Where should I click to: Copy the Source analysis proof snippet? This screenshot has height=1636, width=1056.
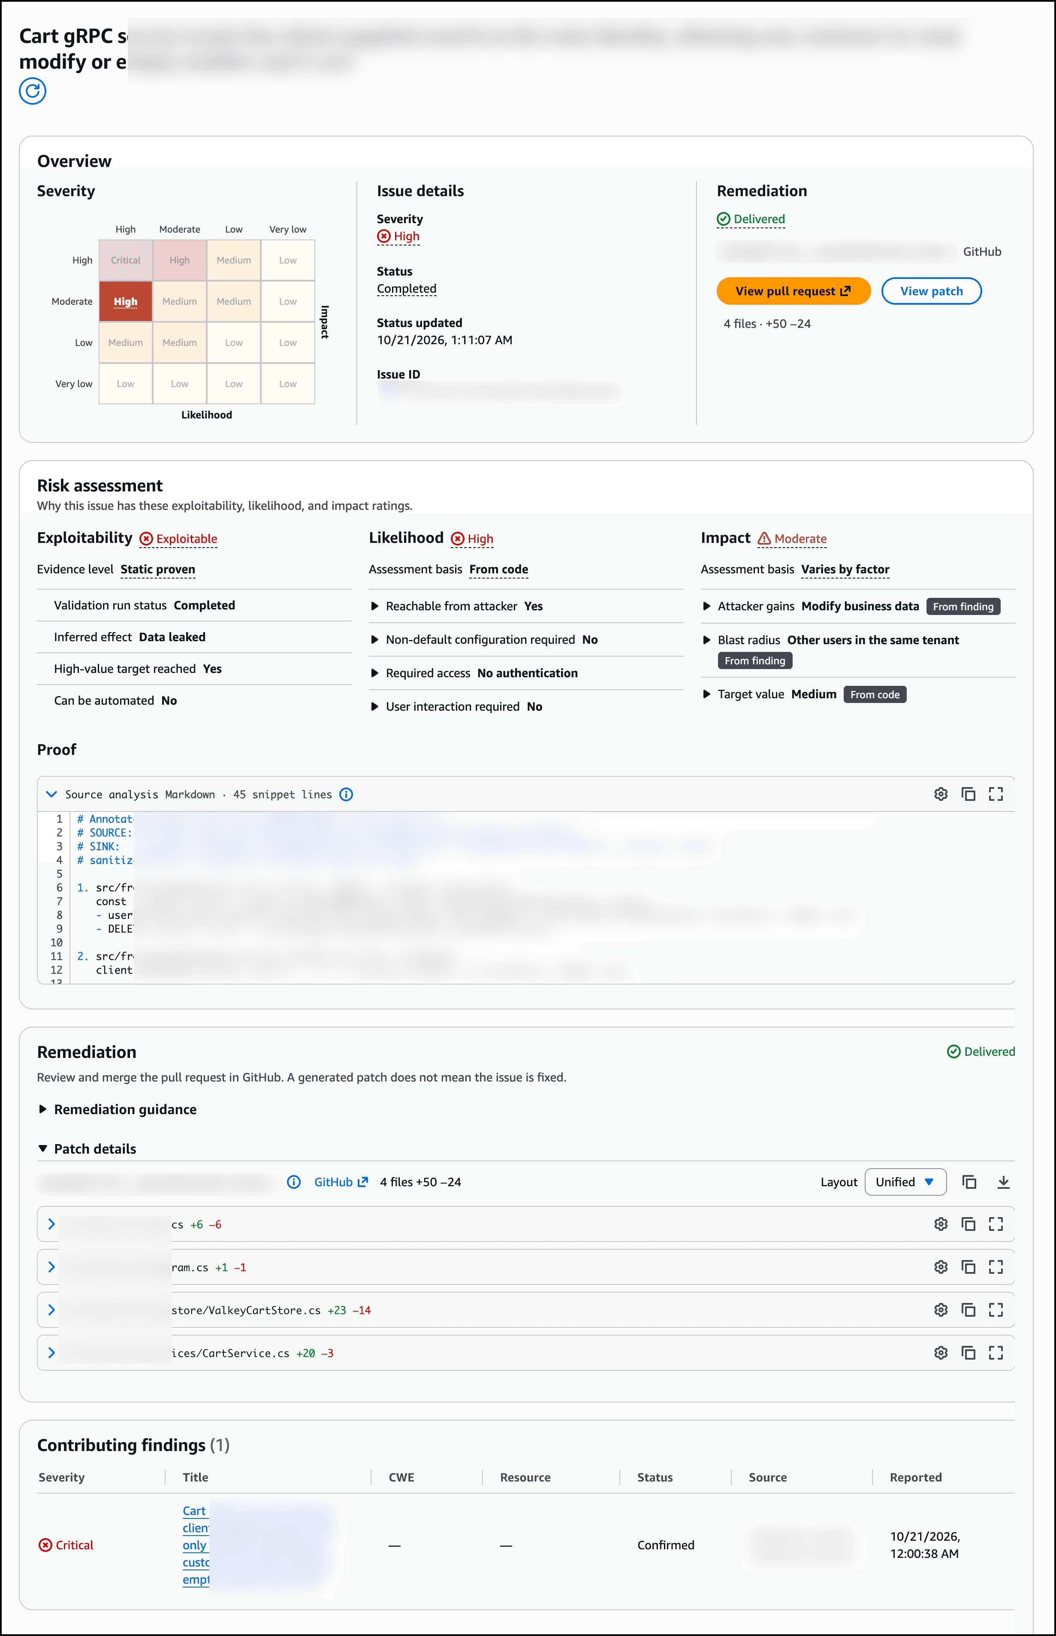click(x=968, y=794)
